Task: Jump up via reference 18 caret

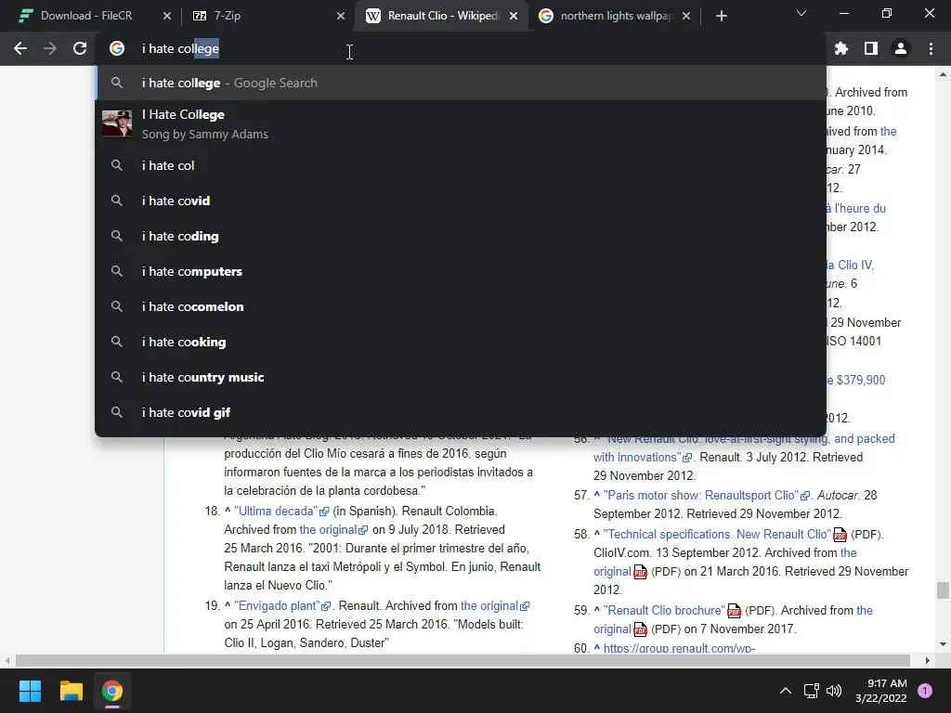Action: 228,511
